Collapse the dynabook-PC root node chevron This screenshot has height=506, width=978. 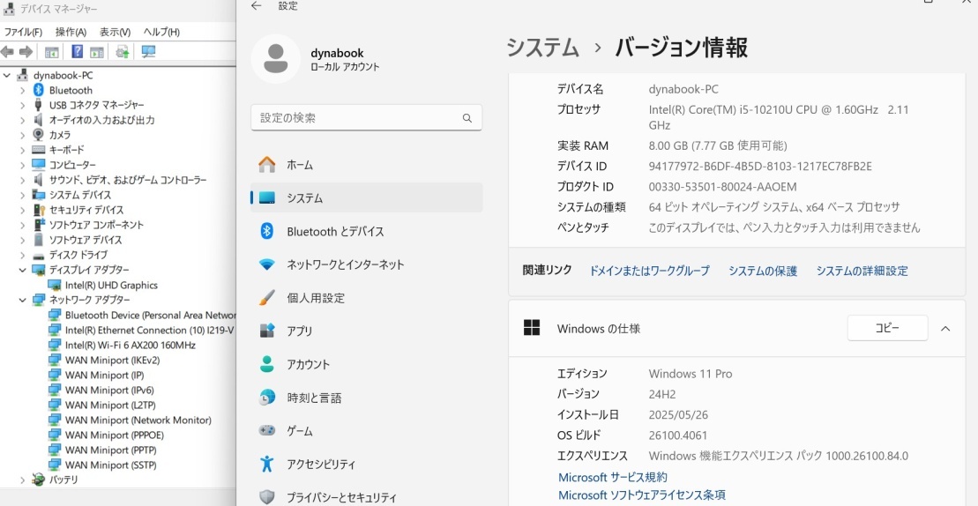point(7,76)
